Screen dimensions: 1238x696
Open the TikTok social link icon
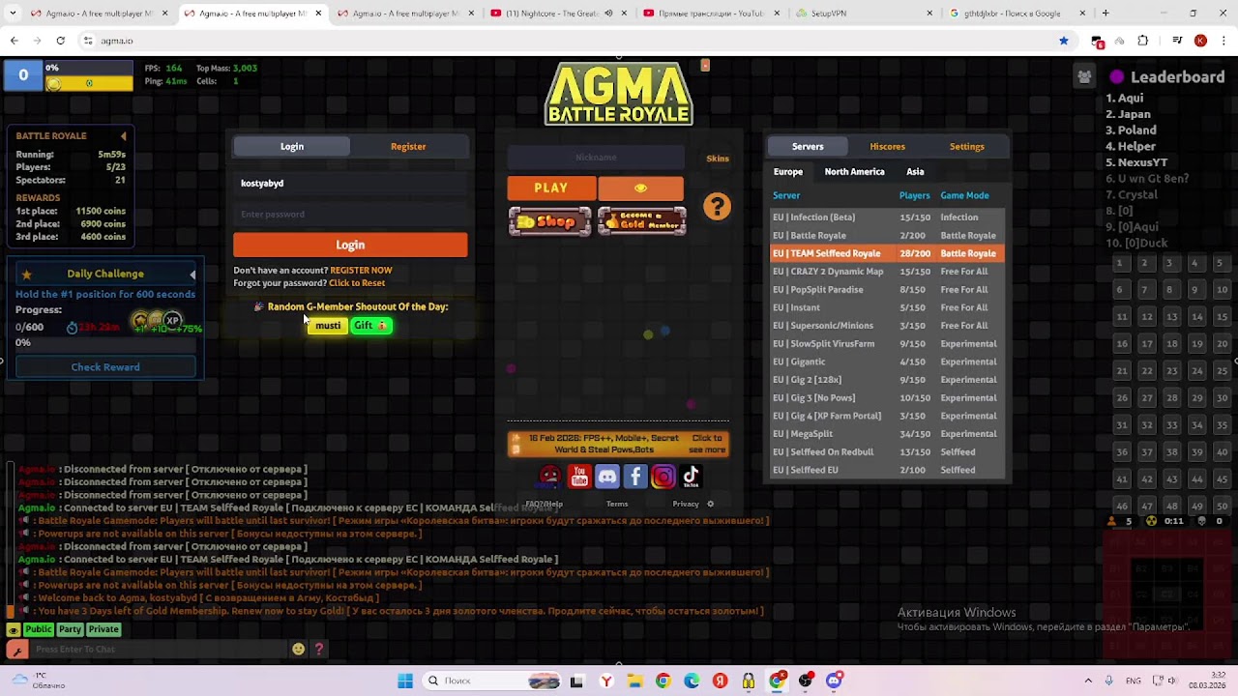691,476
